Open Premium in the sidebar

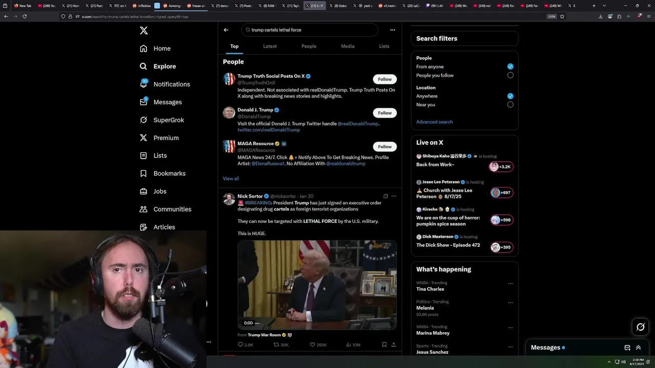[159, 138]
